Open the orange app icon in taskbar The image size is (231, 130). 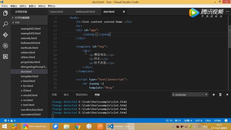pos(100,126)
